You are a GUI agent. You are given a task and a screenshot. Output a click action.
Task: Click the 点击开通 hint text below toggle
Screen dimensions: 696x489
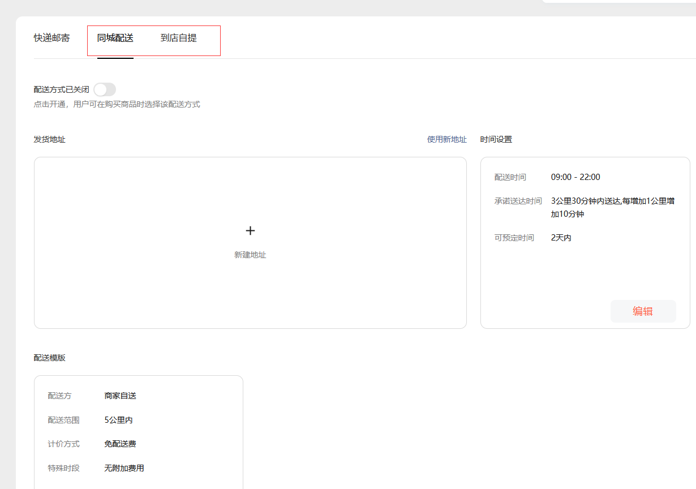(x=117, y=105)
